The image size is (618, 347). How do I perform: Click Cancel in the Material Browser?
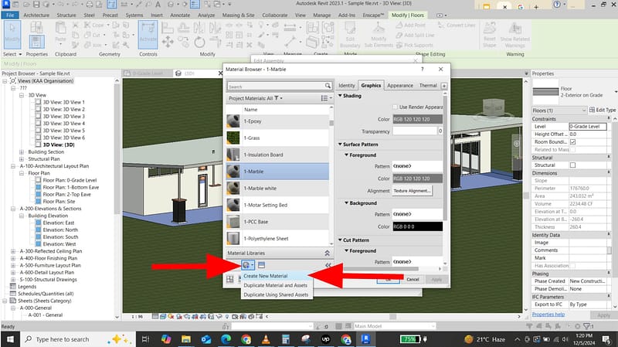click(x=412, y=279)
